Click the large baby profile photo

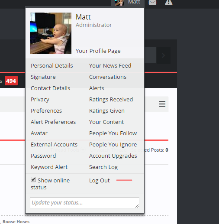click(51, 33)
